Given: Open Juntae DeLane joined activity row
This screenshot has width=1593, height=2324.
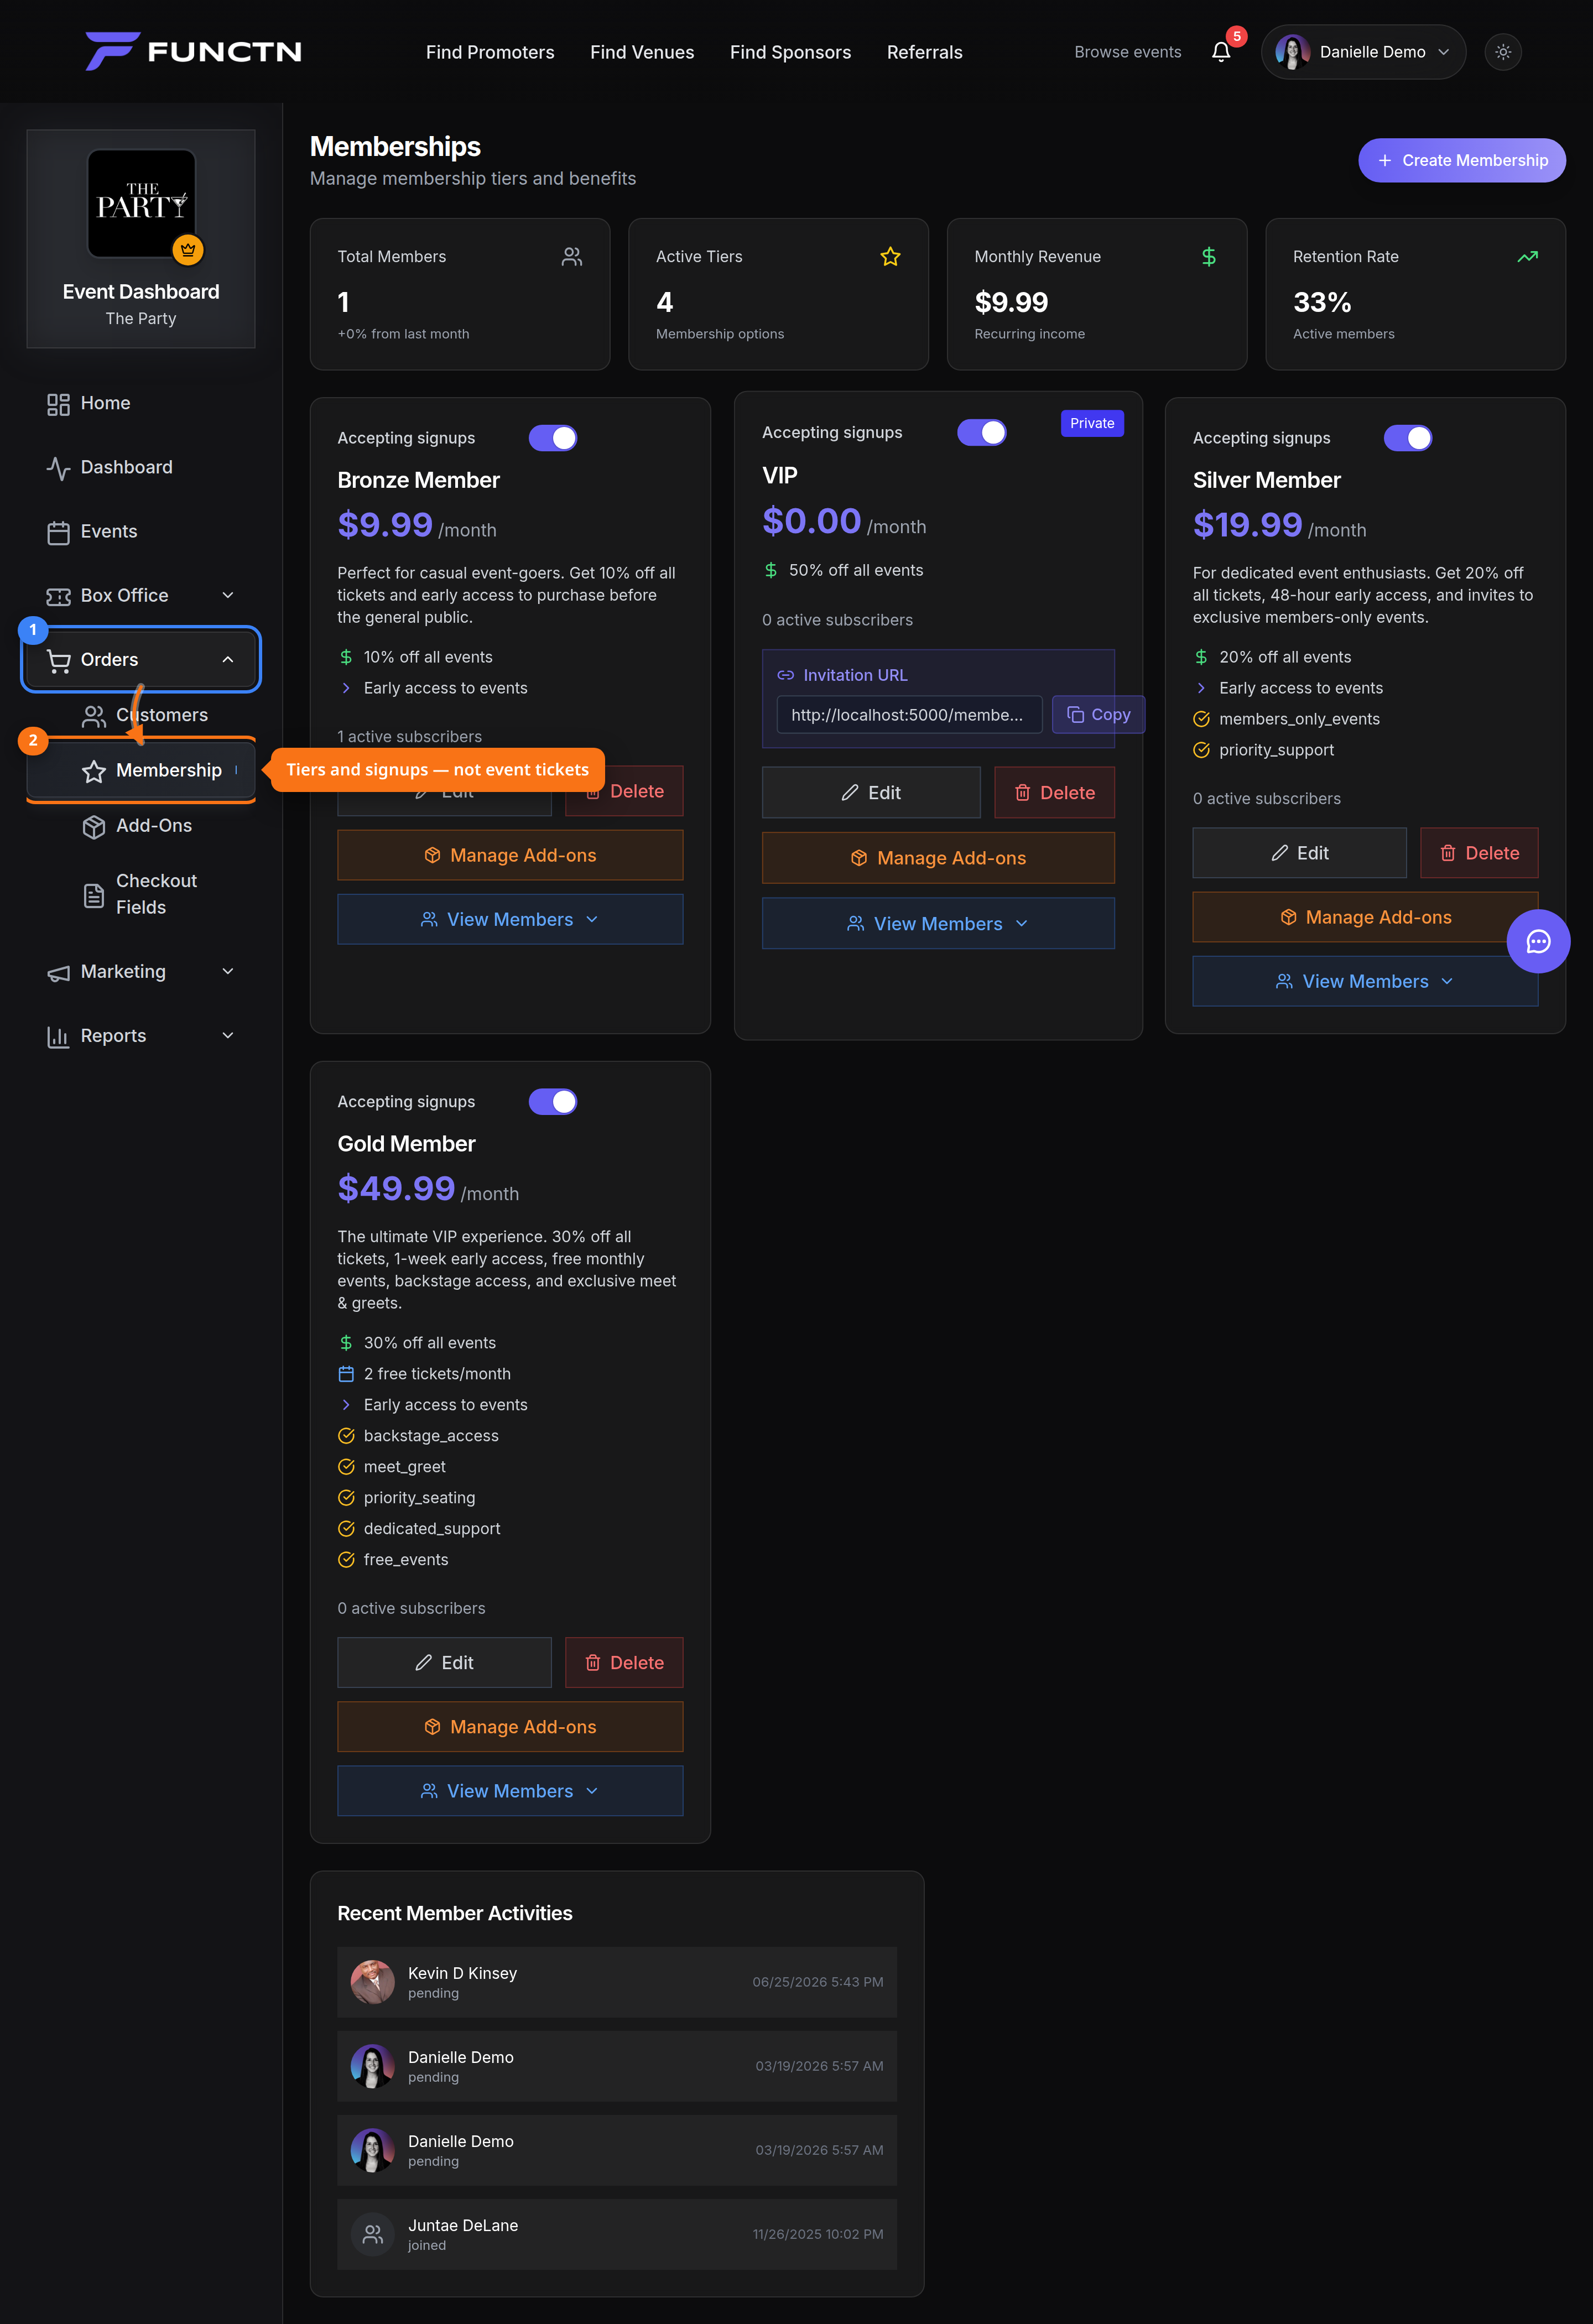Looking at the screenshot, I should (x=616, y=2234).
